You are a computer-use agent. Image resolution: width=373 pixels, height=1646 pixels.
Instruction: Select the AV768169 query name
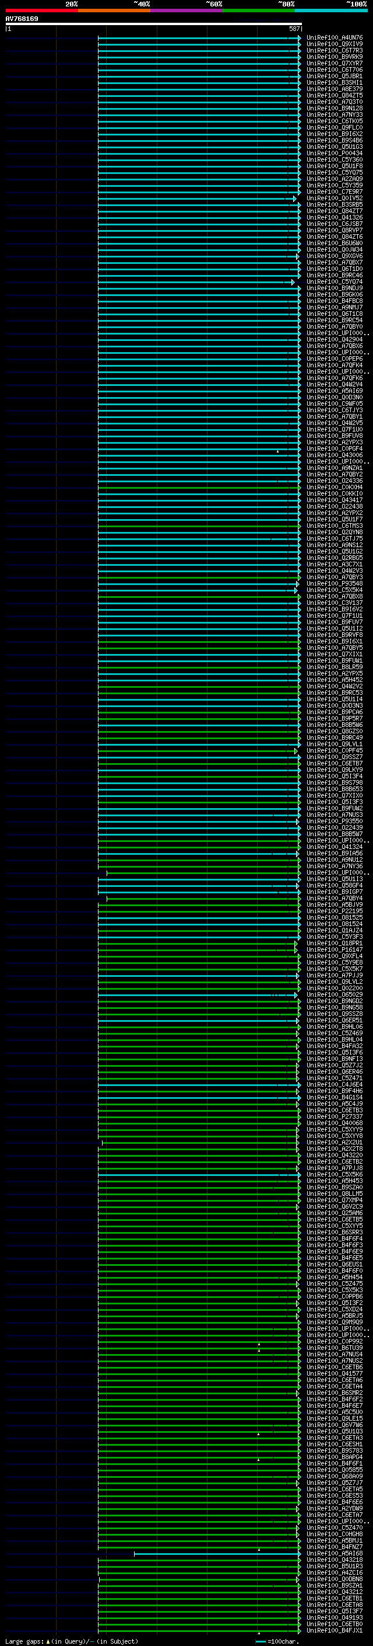[x=22, y=19]
